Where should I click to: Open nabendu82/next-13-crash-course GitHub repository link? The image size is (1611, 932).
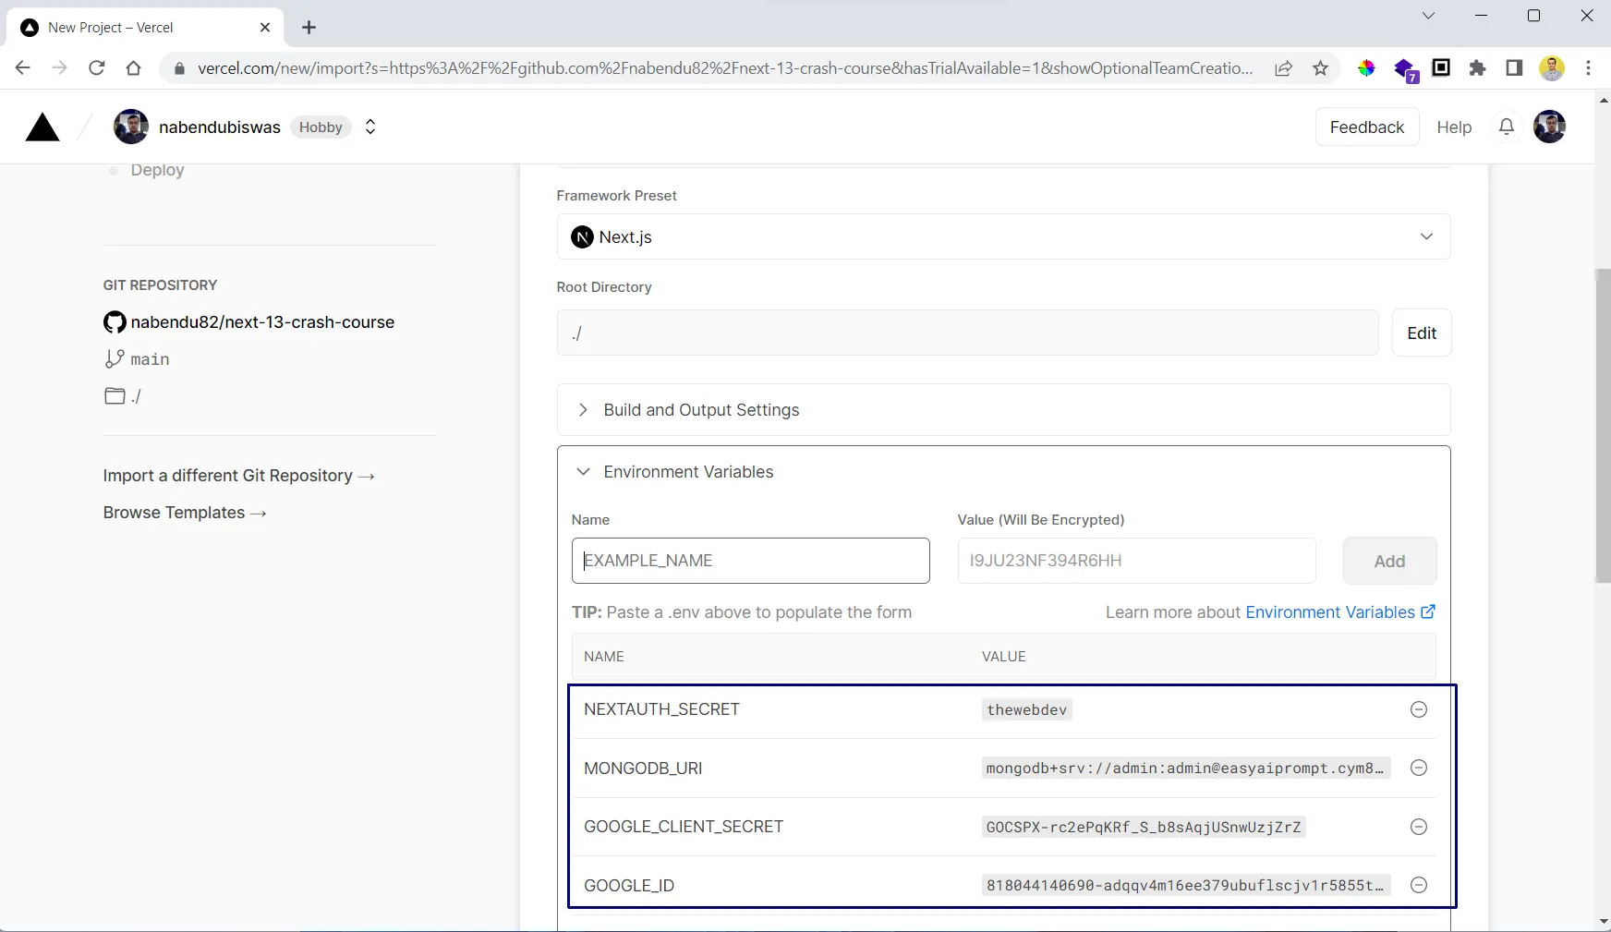(x=262, y=322)
